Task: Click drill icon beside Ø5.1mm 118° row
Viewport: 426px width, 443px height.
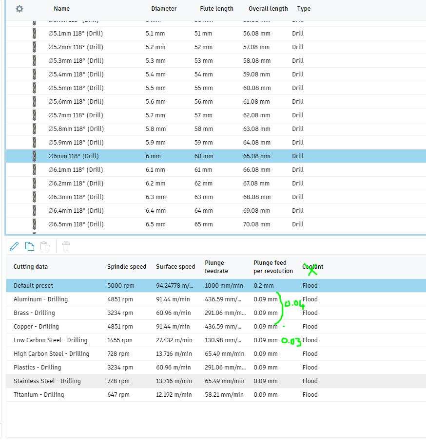Action: point(34,33)
